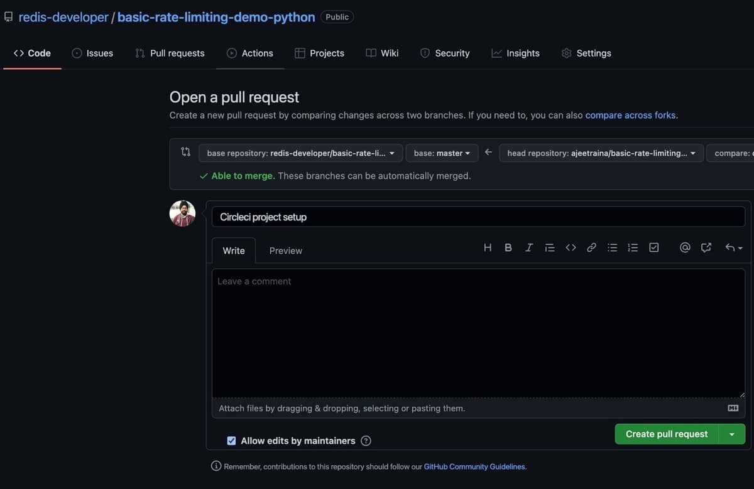Insert a heading in the comment editor
754x489 pixels.
click(487, 247)
